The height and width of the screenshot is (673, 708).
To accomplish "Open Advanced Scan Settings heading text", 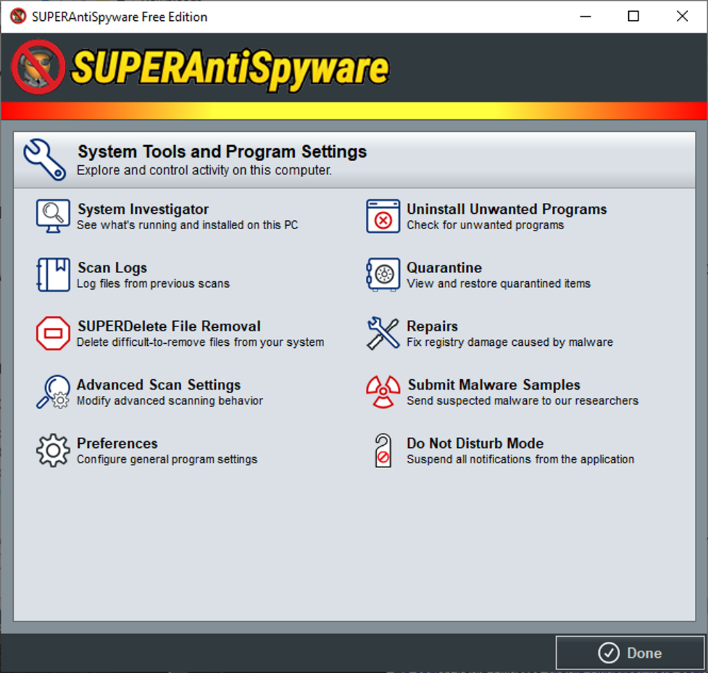I will pos(158,385).
